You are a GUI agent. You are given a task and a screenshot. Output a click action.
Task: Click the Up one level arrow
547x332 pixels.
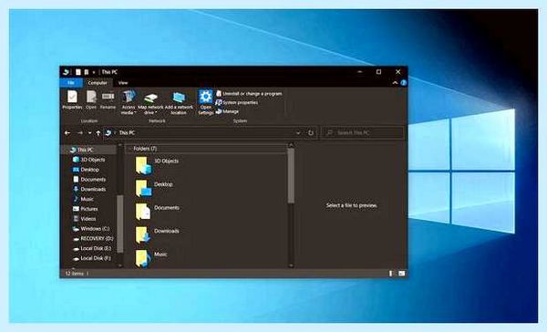tap(98, 132)
